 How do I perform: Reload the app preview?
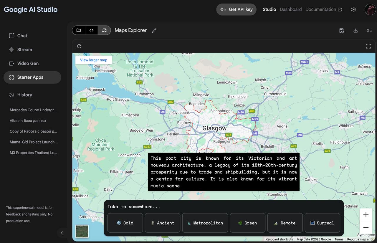[x=79, y=46]
